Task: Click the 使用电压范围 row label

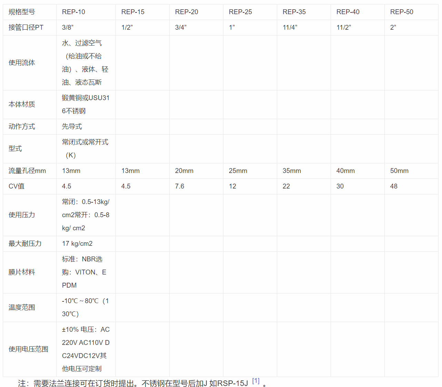Action: pos(28,349)
